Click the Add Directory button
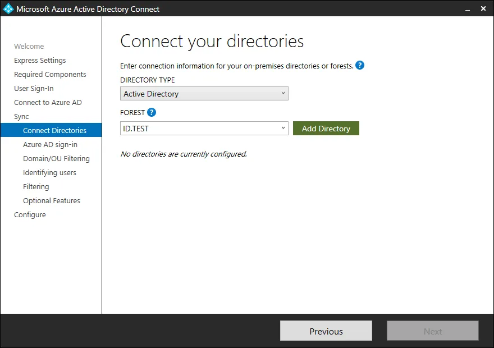Screen dimensions: 494x348 pos(326,129)
